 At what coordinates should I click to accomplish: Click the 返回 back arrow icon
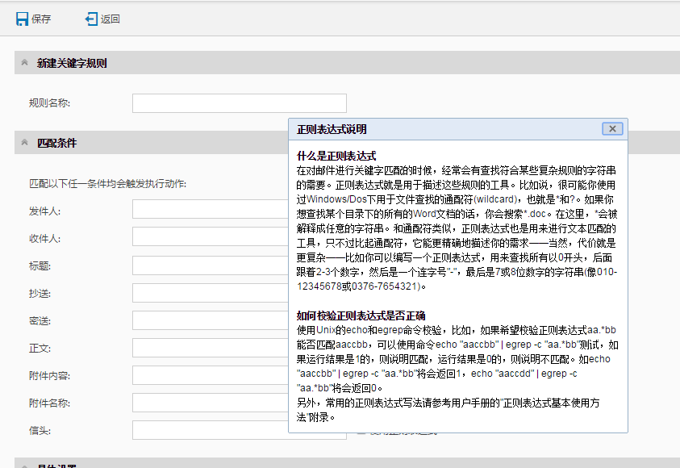(91, 19)
